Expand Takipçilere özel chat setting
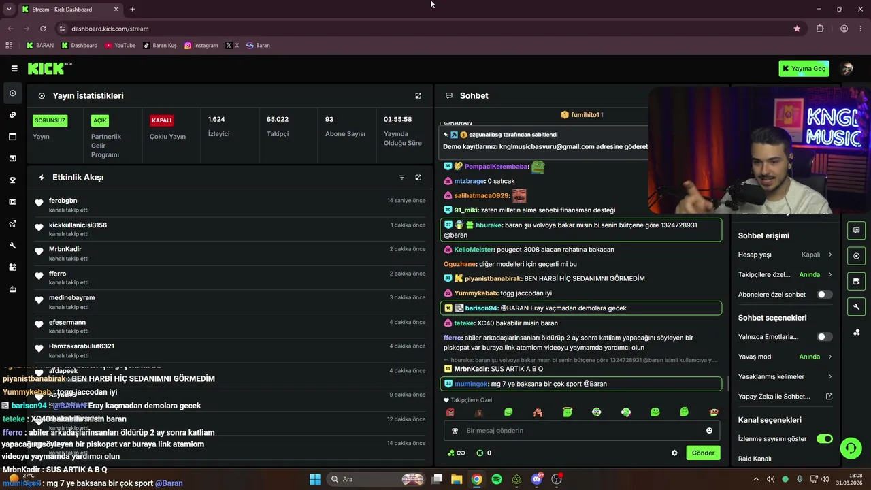This screenshot has height=490, width=871. [x=785, y=275]
